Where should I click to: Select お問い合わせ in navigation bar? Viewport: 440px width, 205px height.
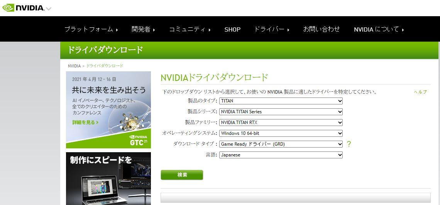(322, 29)
